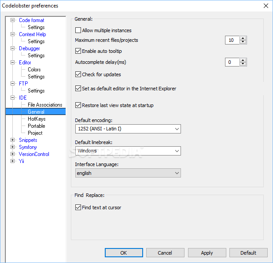Expand the Snippets tree node
This screenshot has height=263, width=273.
(12, 140)
